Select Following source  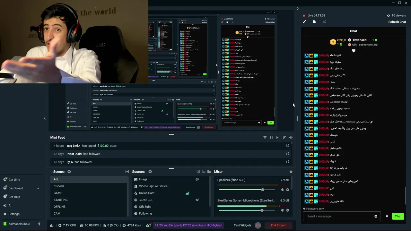(145, 213)
